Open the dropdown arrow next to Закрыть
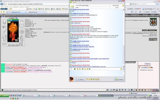Screen dimensions: 160x100 pos(76,79)
